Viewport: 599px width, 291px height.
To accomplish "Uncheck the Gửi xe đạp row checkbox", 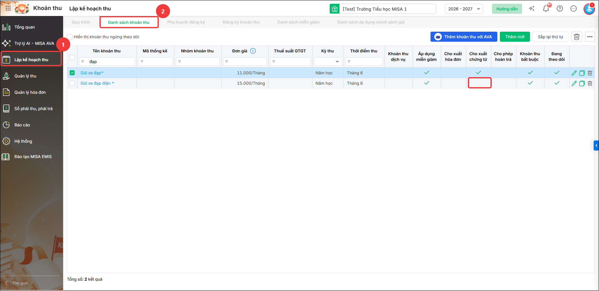I will pyautogui.click(x=72, y=73).
